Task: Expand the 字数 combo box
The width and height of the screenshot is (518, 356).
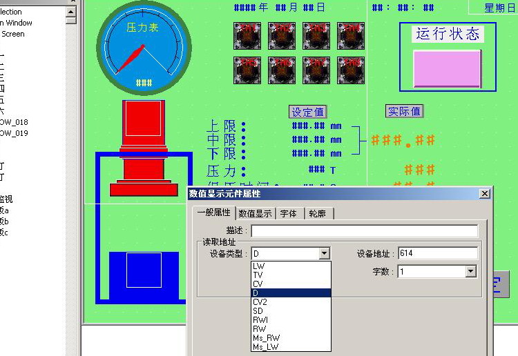Action: (470, 272)
